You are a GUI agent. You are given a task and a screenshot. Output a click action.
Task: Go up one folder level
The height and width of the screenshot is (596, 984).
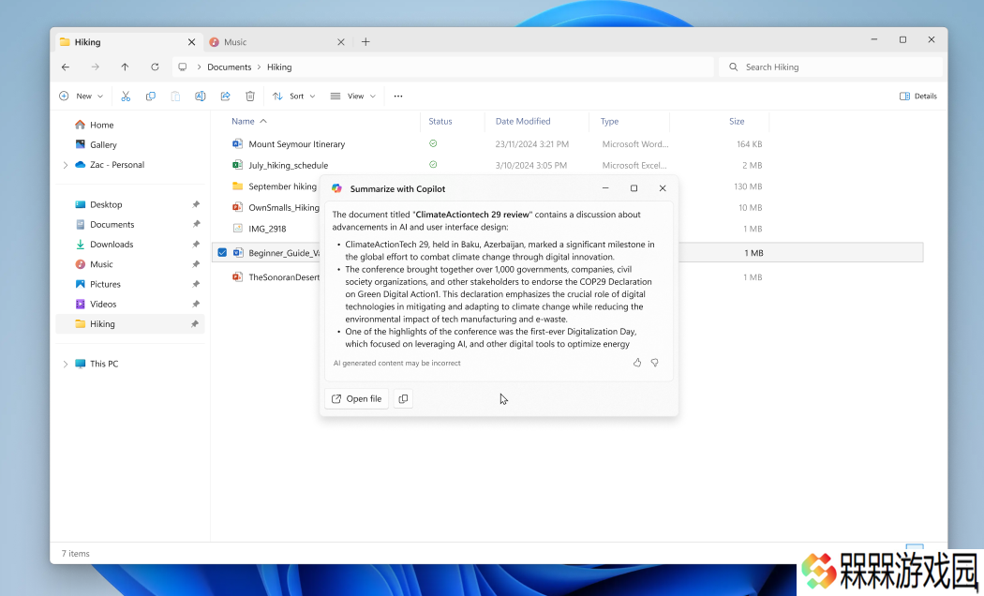pos(125,67)
